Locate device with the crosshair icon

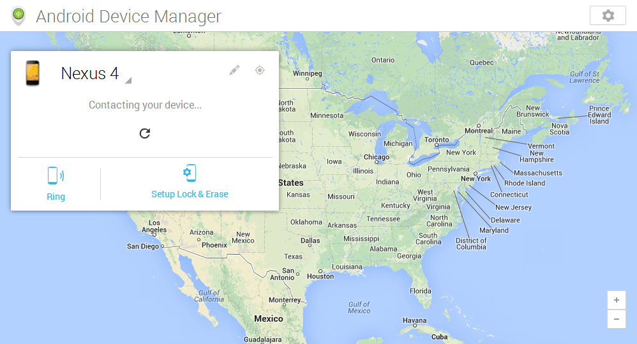click(260, 70)
